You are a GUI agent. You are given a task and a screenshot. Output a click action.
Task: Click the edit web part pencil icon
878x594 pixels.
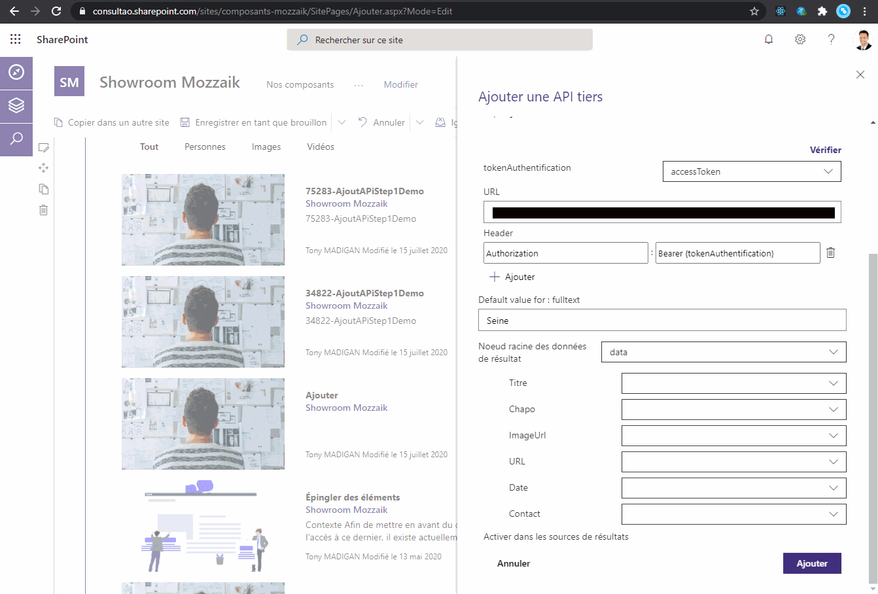(43, 148)
